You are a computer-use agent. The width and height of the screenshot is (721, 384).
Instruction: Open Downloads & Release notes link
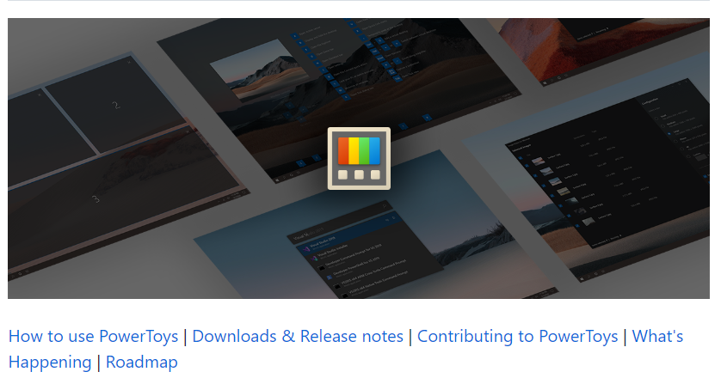pos(298,337)
